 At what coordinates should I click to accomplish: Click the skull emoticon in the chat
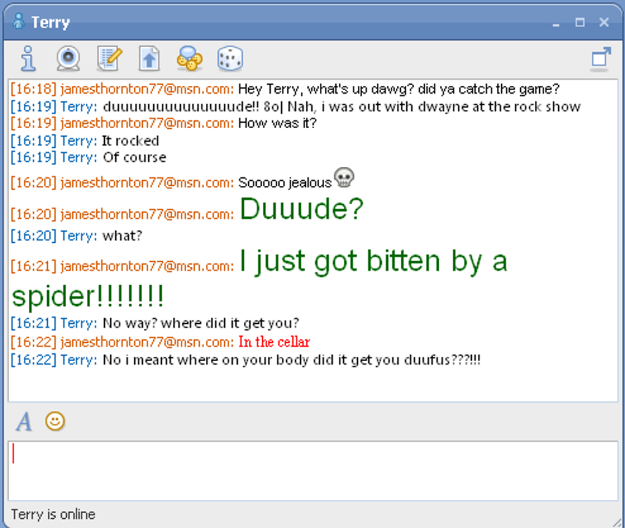(x=344, y=177)
